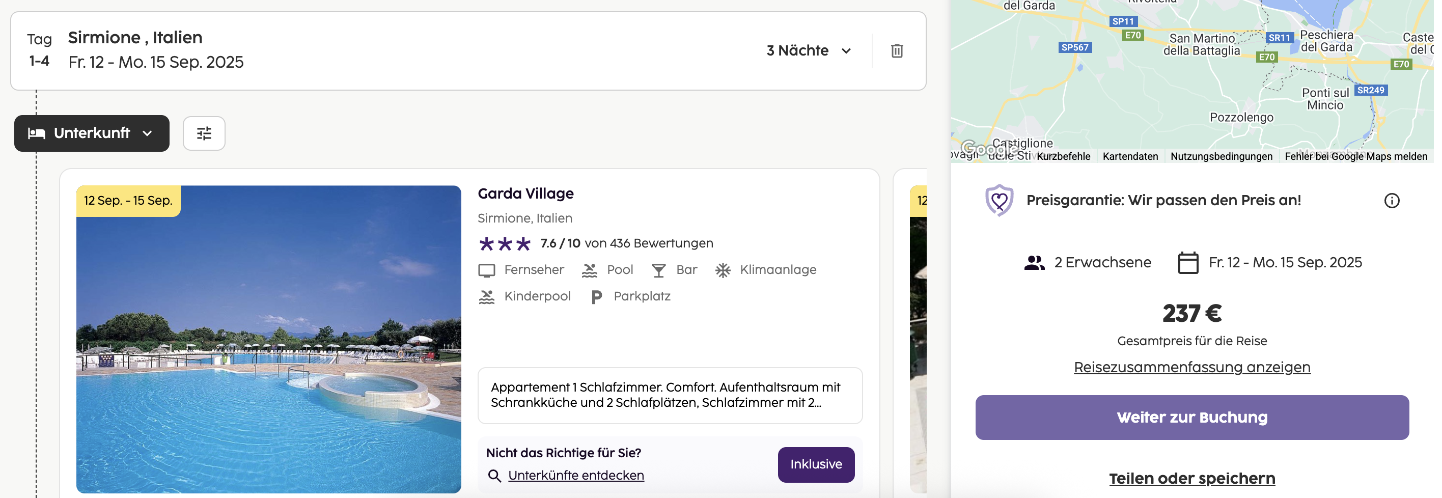The height and width of the screenshot is (498, 1442).
Task: Click the Fernseher amenity icon
Action: tap(486, 271)
